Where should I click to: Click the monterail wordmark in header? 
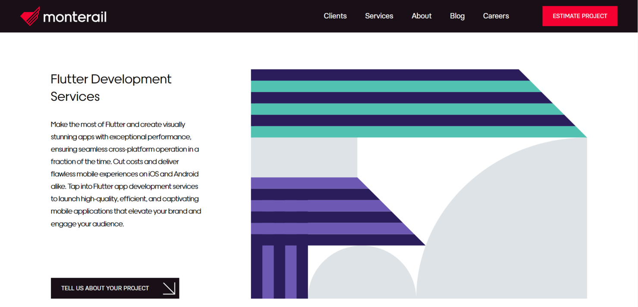click(x=75, y=17)
